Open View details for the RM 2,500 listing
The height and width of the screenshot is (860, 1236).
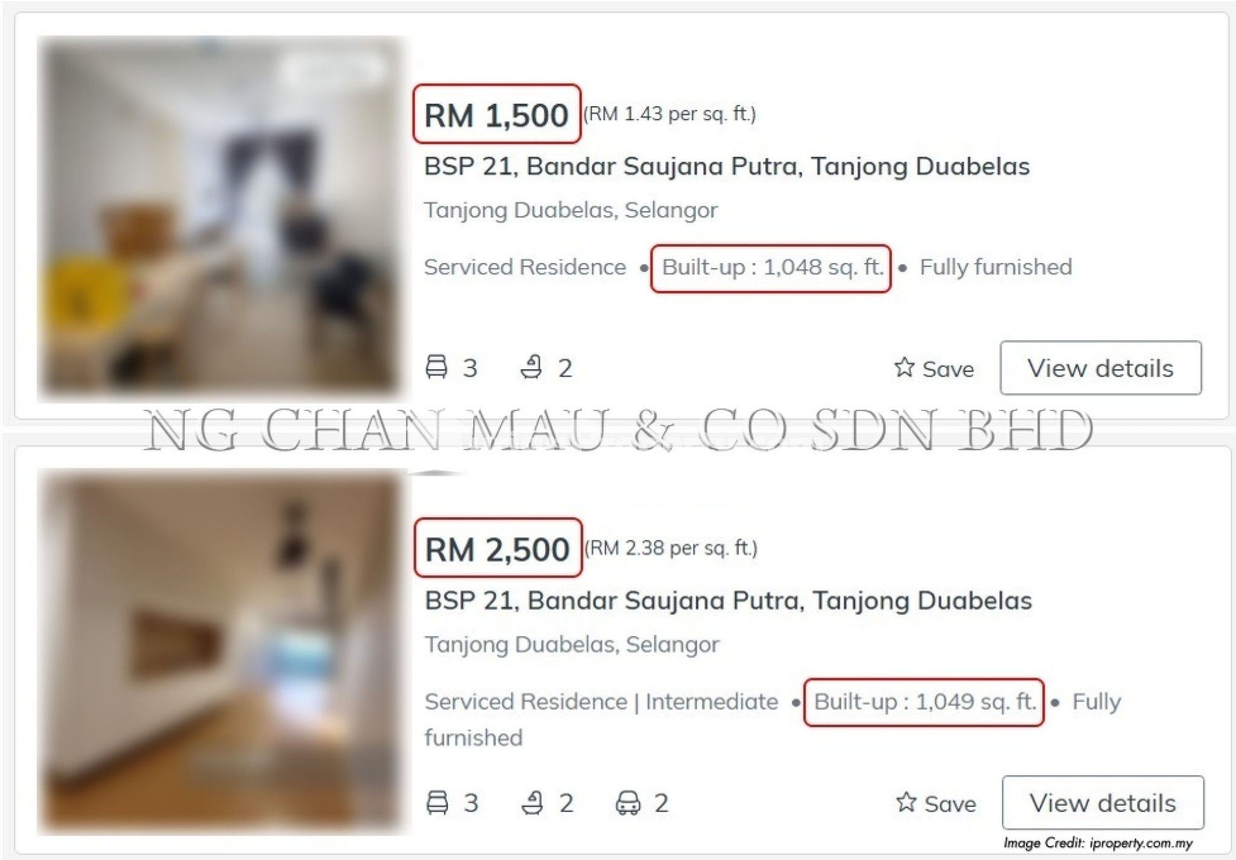pyautogui.click(x=1103, y=803)
